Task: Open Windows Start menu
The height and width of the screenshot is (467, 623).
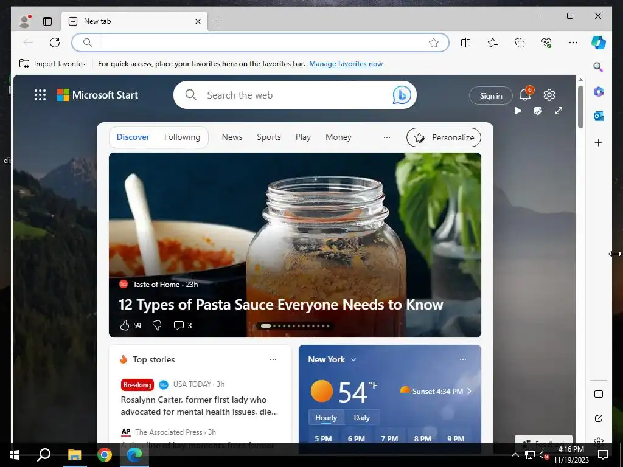Action: (x=15, y=455)
